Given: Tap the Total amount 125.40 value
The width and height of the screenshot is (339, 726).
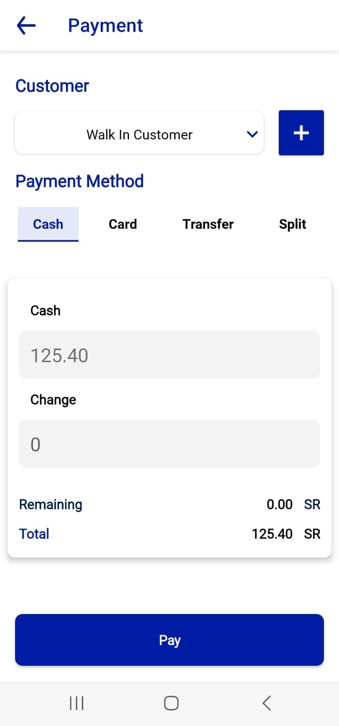Looking at the screenshot, I should (272, 534).
